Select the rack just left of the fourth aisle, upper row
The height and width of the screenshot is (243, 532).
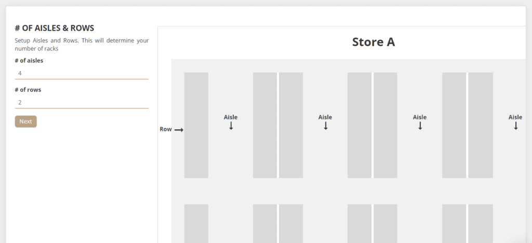click(x=481, y=125)
